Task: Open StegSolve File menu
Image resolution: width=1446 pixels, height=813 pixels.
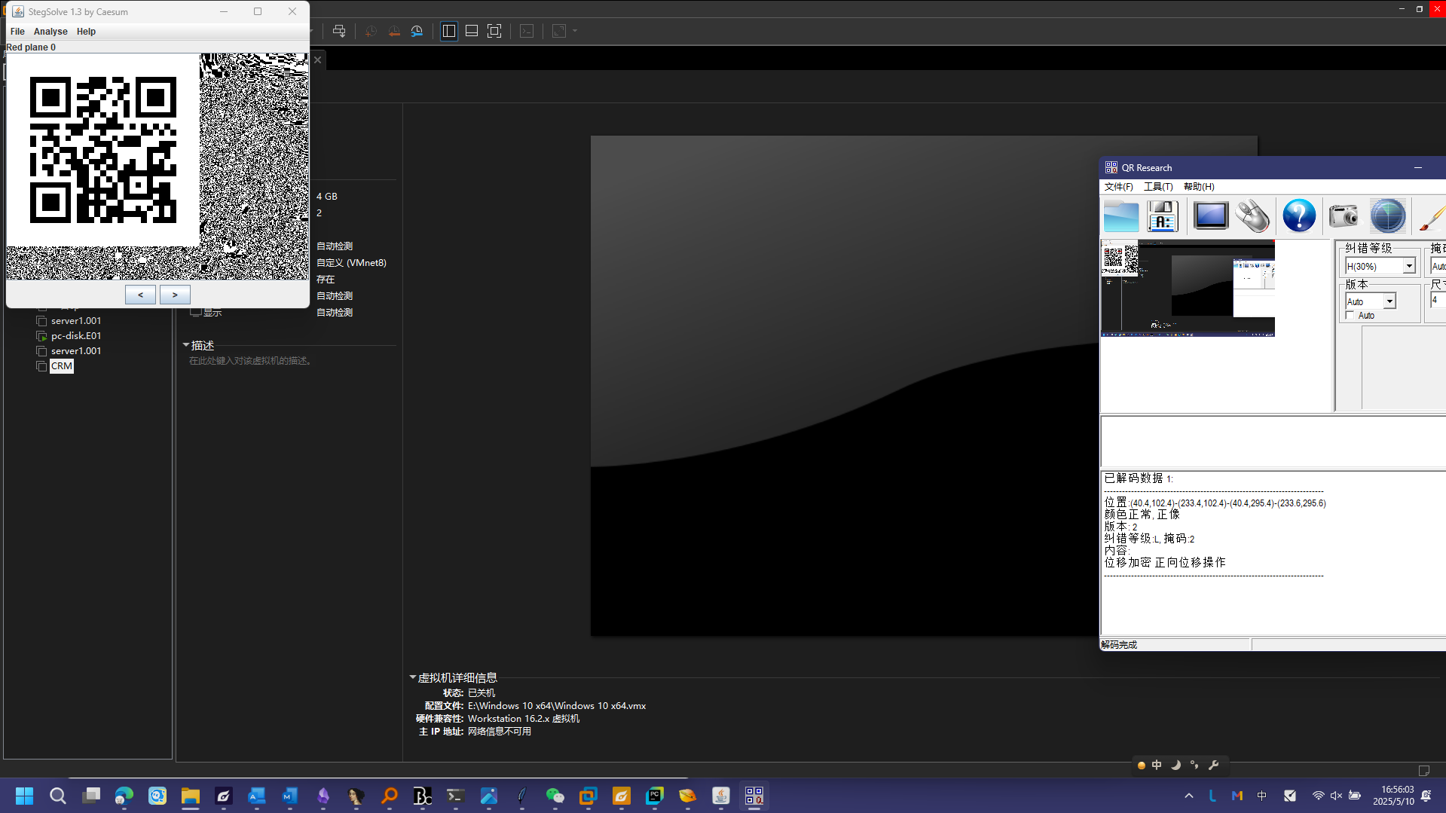Action: click(17, 32)
